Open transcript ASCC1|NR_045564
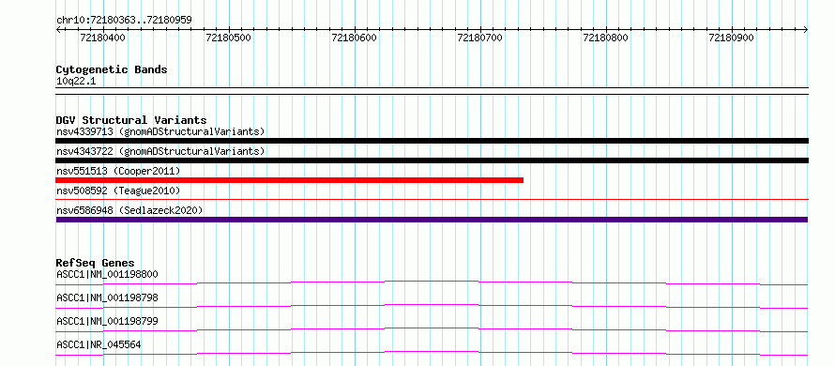The image size is (835, 366). [x=99, y=344]
